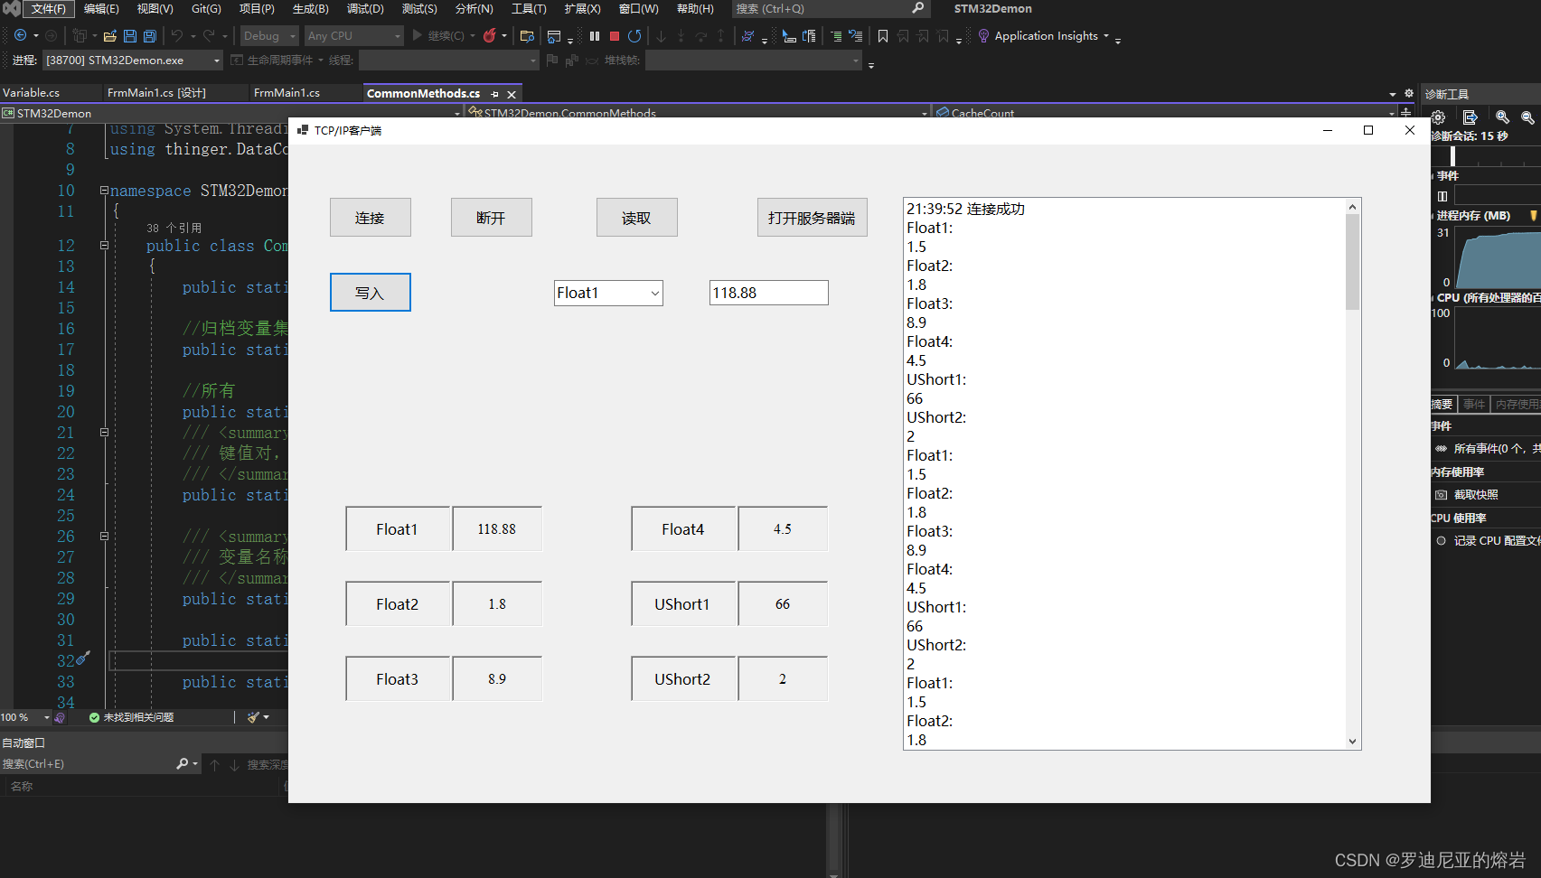Click the save all files icon

point(150,36)
